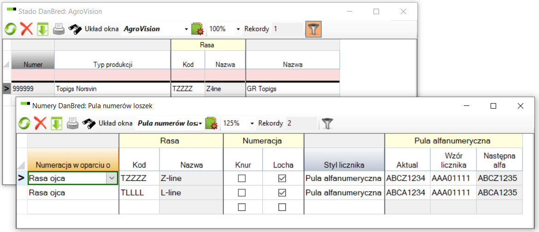The height and width of the screenshot is (232, 539).
Task: Open layout settings icon in Numery DanBred toolbar
Action: (212, 123)
